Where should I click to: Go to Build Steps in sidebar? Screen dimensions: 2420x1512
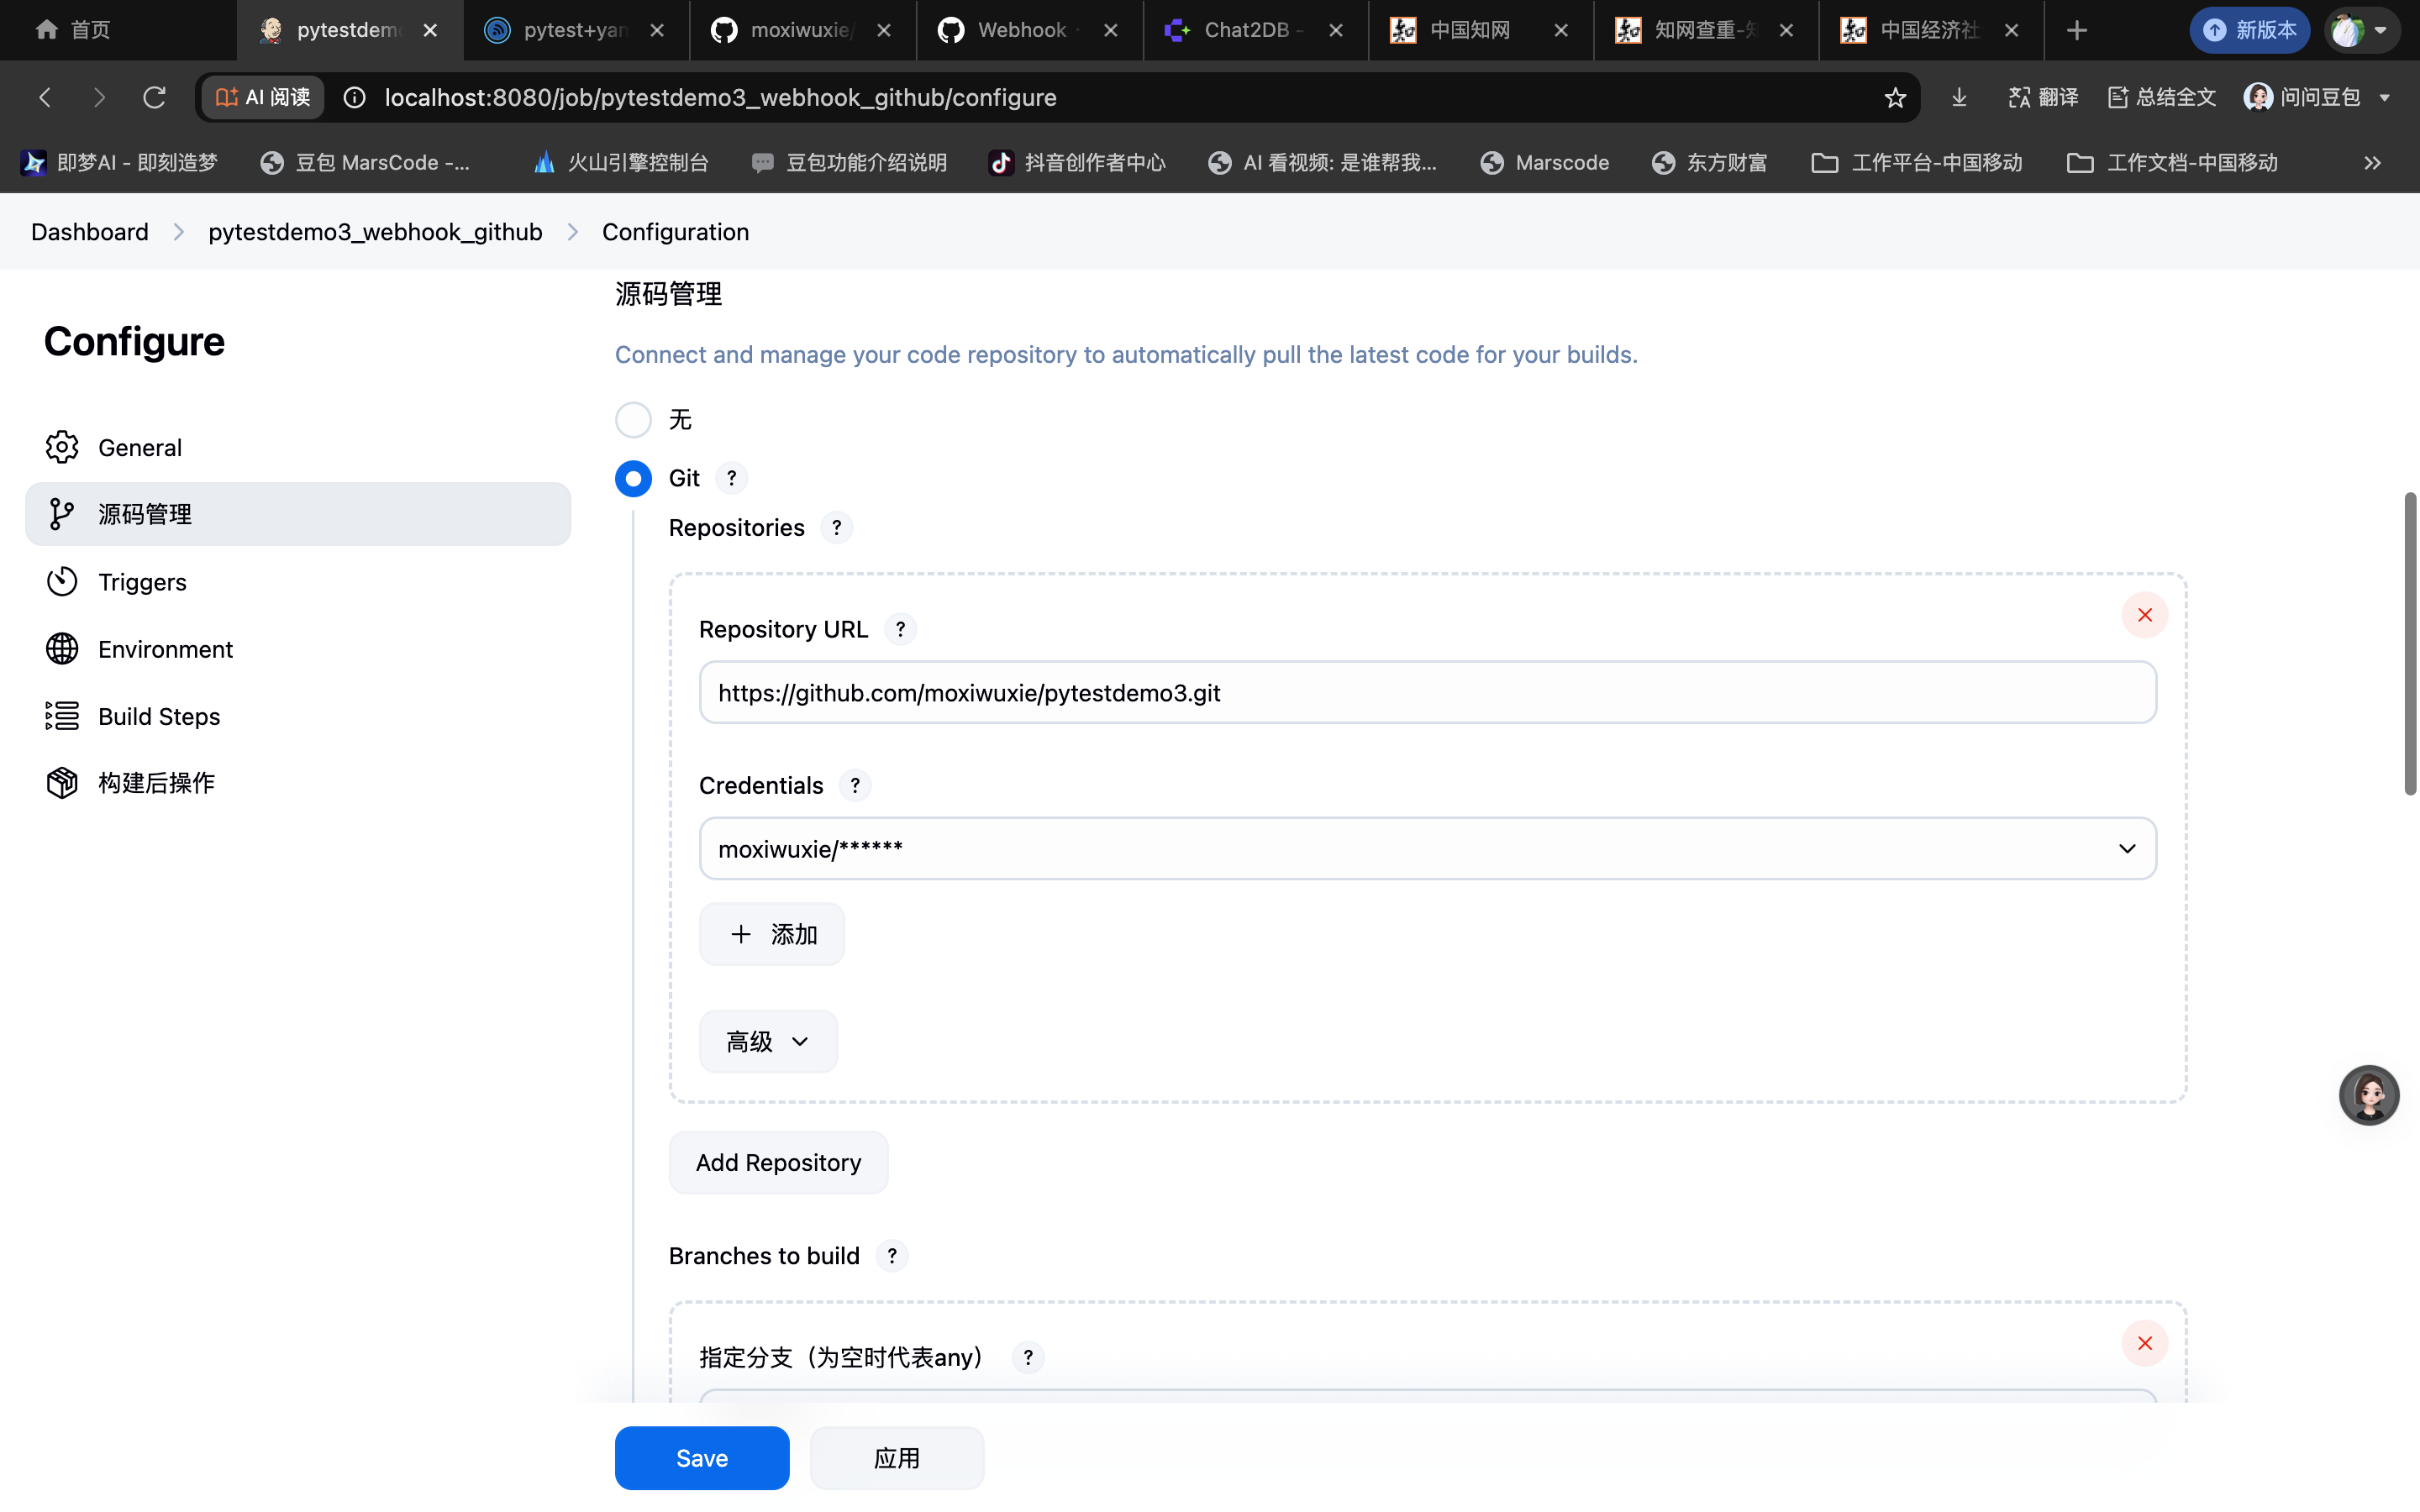point(159,716)
